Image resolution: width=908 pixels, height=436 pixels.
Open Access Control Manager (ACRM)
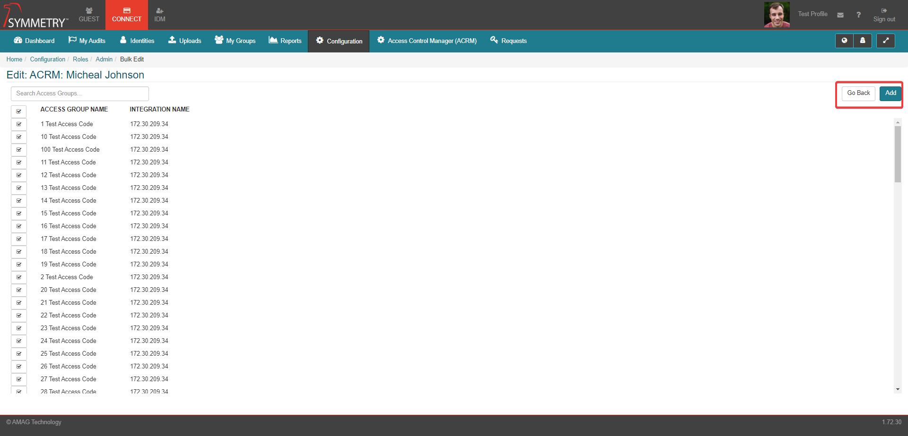coord(427,41)
